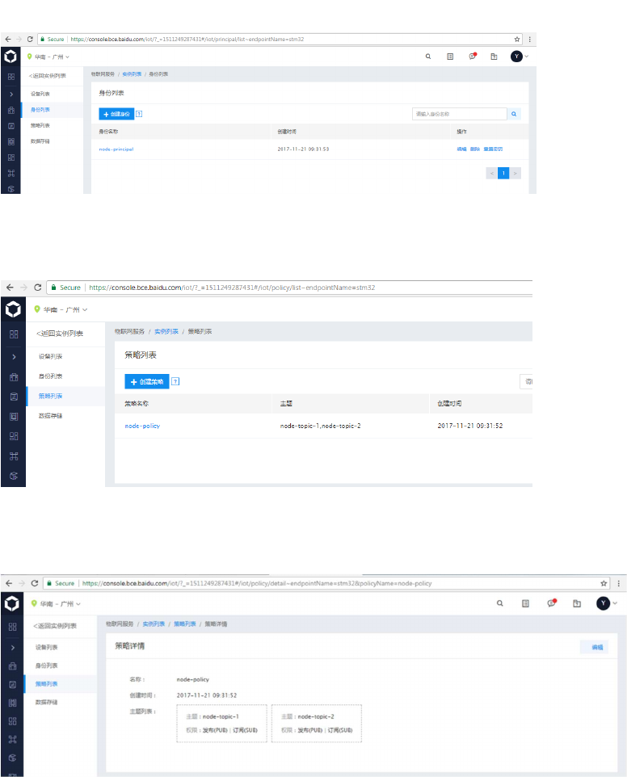The image size is (627, 777).
Task: Click into the identity name search field
Action: (x=460, y=114)
